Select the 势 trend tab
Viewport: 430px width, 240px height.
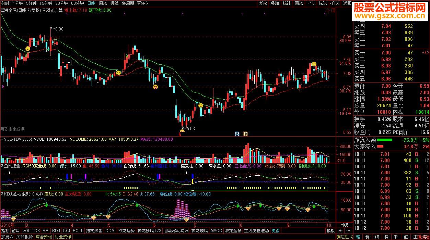pos(386,237)
